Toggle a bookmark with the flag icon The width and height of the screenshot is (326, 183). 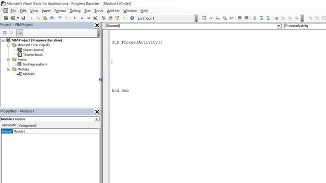click(x=276, y=18)
